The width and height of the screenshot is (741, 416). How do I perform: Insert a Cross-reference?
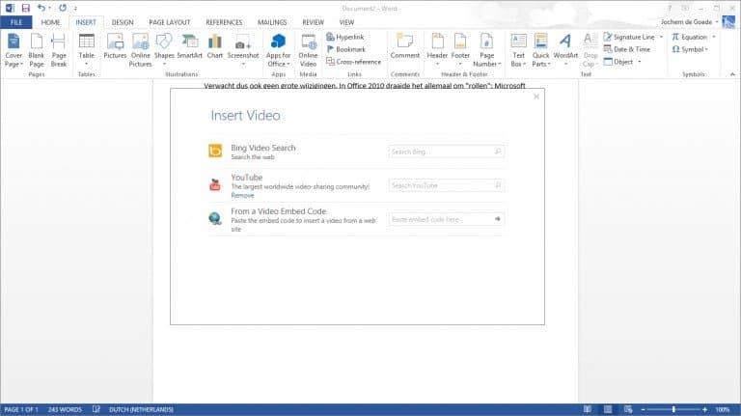click(353, 62)
